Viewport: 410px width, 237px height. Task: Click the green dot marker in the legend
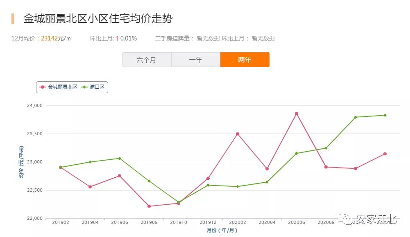point(84,87)
